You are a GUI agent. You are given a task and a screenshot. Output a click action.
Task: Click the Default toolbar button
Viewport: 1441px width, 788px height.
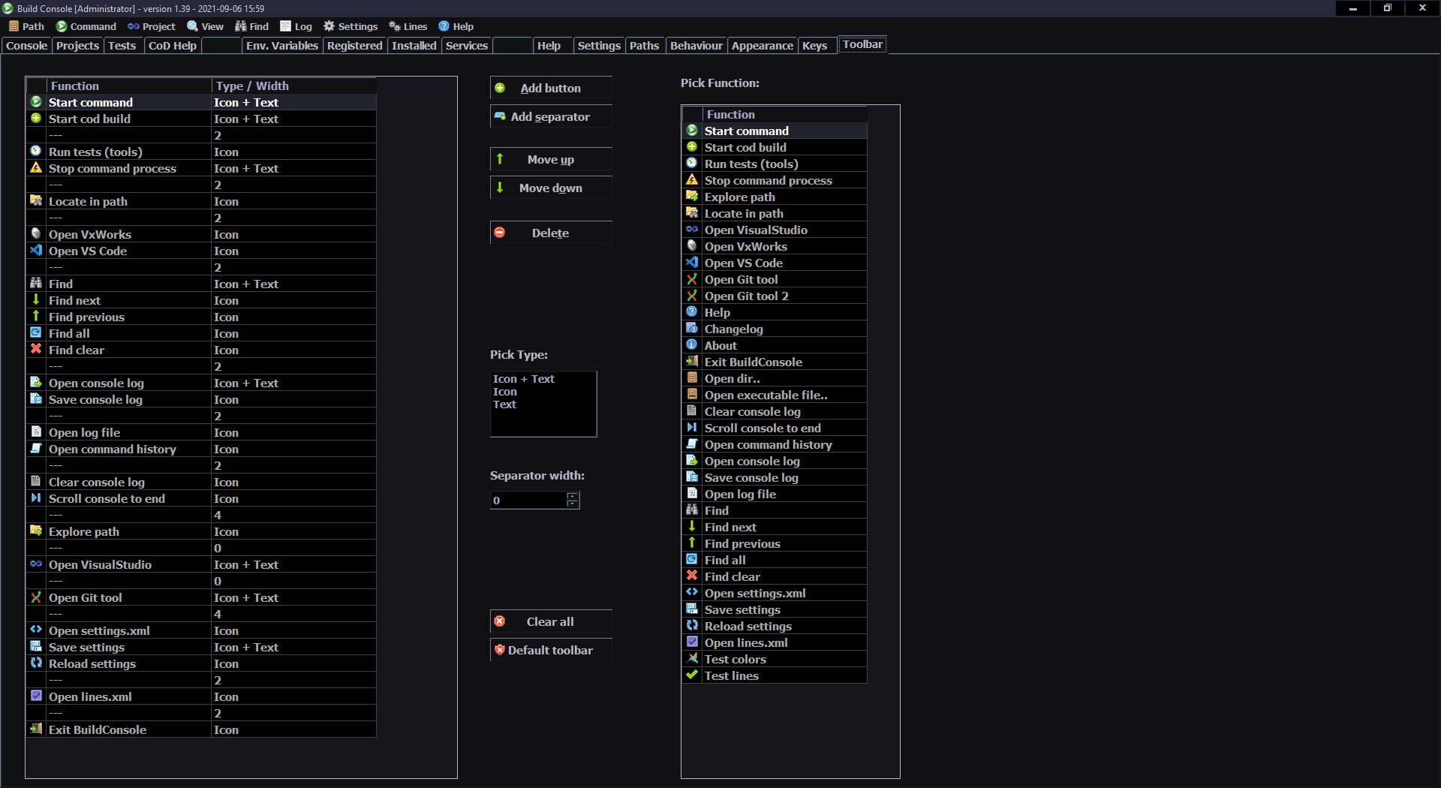(551, 650)
